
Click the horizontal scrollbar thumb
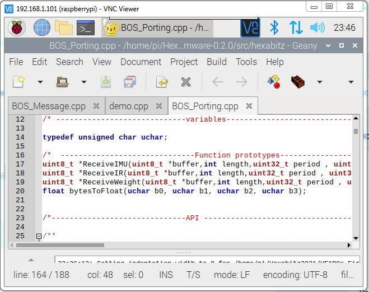[60, 245]
